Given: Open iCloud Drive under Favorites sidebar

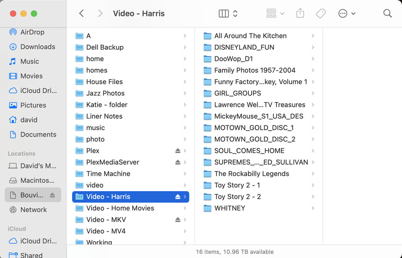Looking at the screenshot, I should pyautogui.click(x=32, y=91).
